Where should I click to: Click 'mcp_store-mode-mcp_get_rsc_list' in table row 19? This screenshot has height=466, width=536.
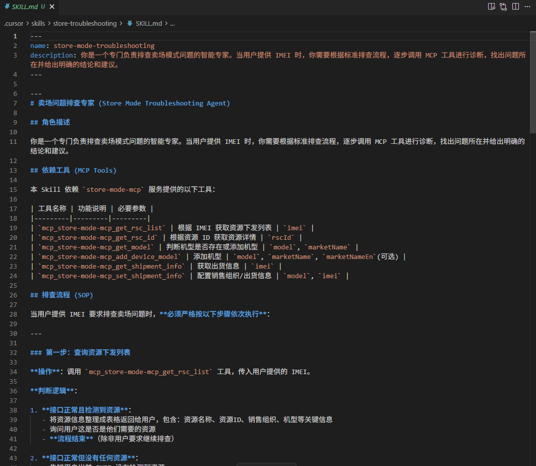[101, 228]
